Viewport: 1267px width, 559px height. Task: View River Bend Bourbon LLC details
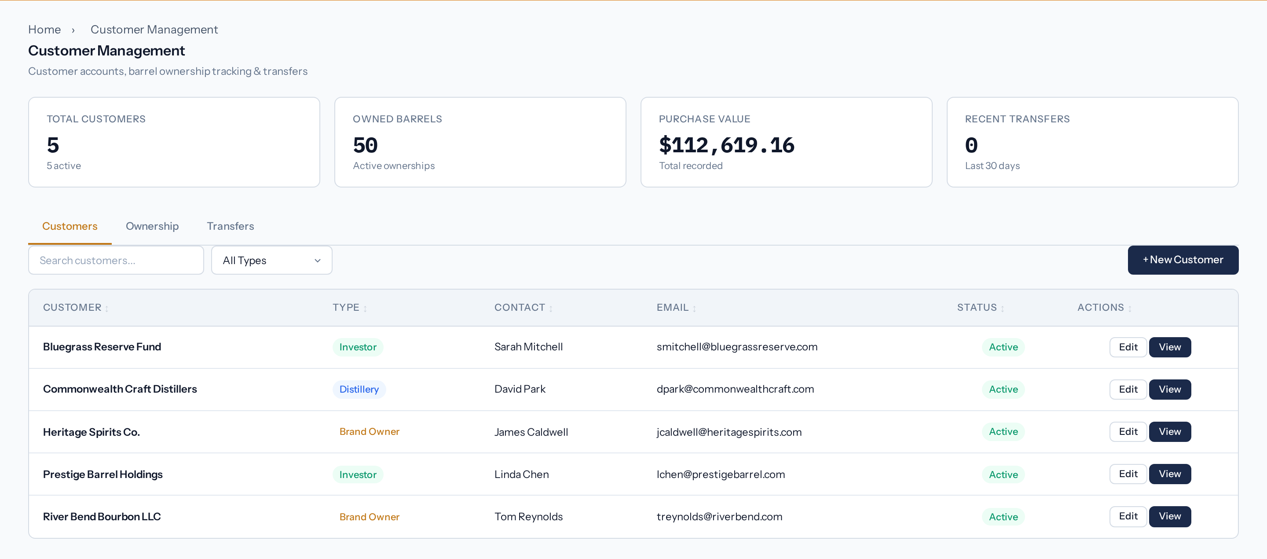(x=1169, y=516)
